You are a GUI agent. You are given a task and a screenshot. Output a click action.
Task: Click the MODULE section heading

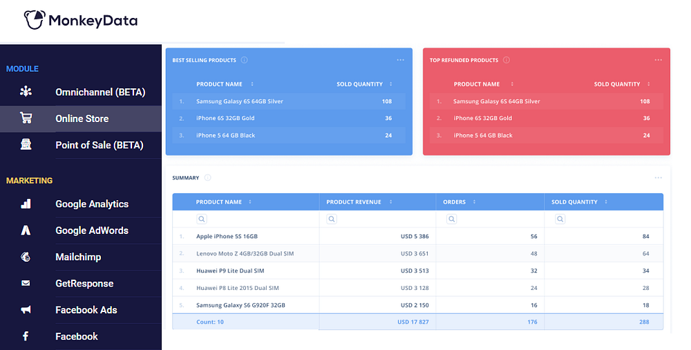(23, 68)
